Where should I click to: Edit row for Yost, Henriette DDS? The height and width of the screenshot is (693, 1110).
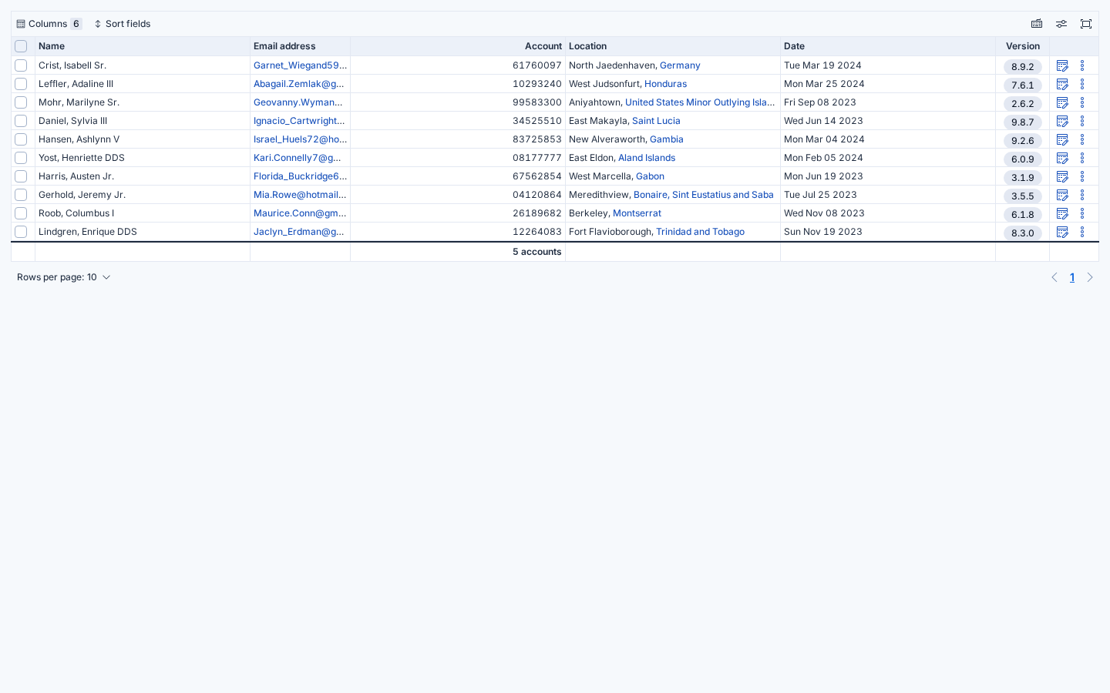pos(1062,158)
